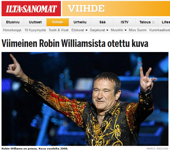Switch to the Uutiset tab

click(x=35, y=22)
